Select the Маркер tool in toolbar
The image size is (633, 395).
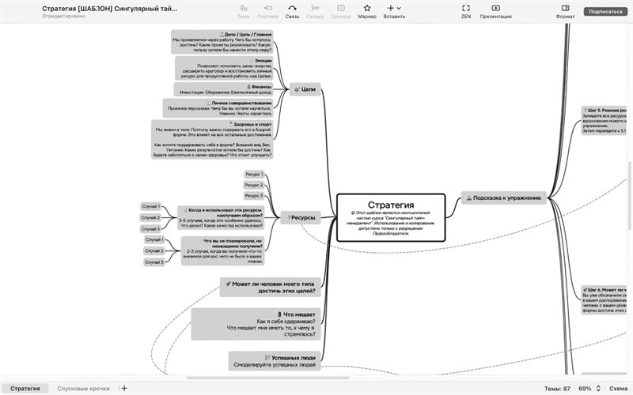pos(366,10)
